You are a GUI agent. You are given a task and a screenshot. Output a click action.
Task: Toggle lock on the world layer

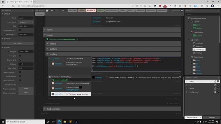[x=215, y=89]
